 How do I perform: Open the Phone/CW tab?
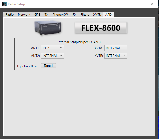coord(60,15)
